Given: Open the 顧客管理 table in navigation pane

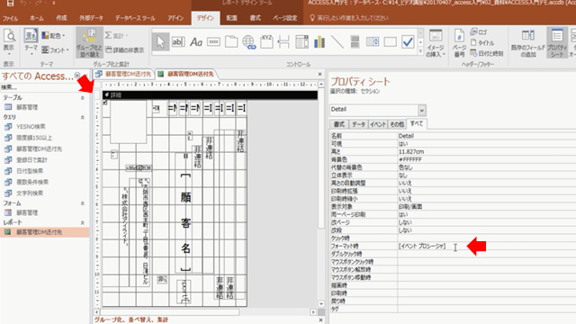Looking at the screenshot, I should 27,107.
